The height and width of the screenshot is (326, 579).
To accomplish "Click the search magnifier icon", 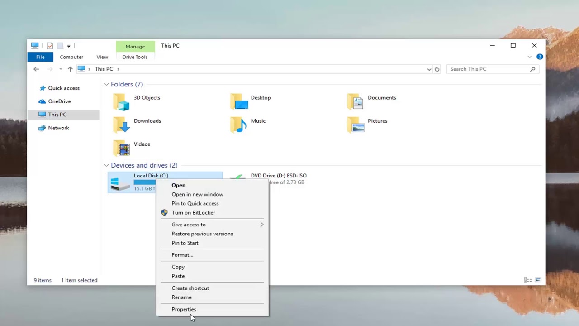I will 532,69.
